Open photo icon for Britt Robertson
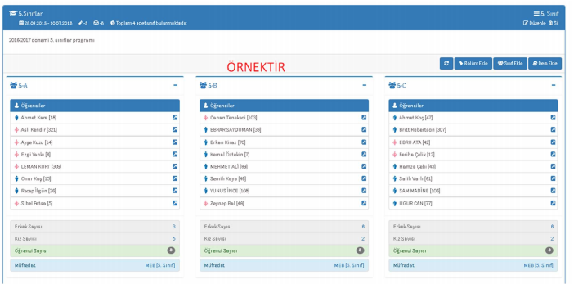Image resolution: width=574 pixels, height=302 pixels. pyautogui.click(x=553, y=130)
